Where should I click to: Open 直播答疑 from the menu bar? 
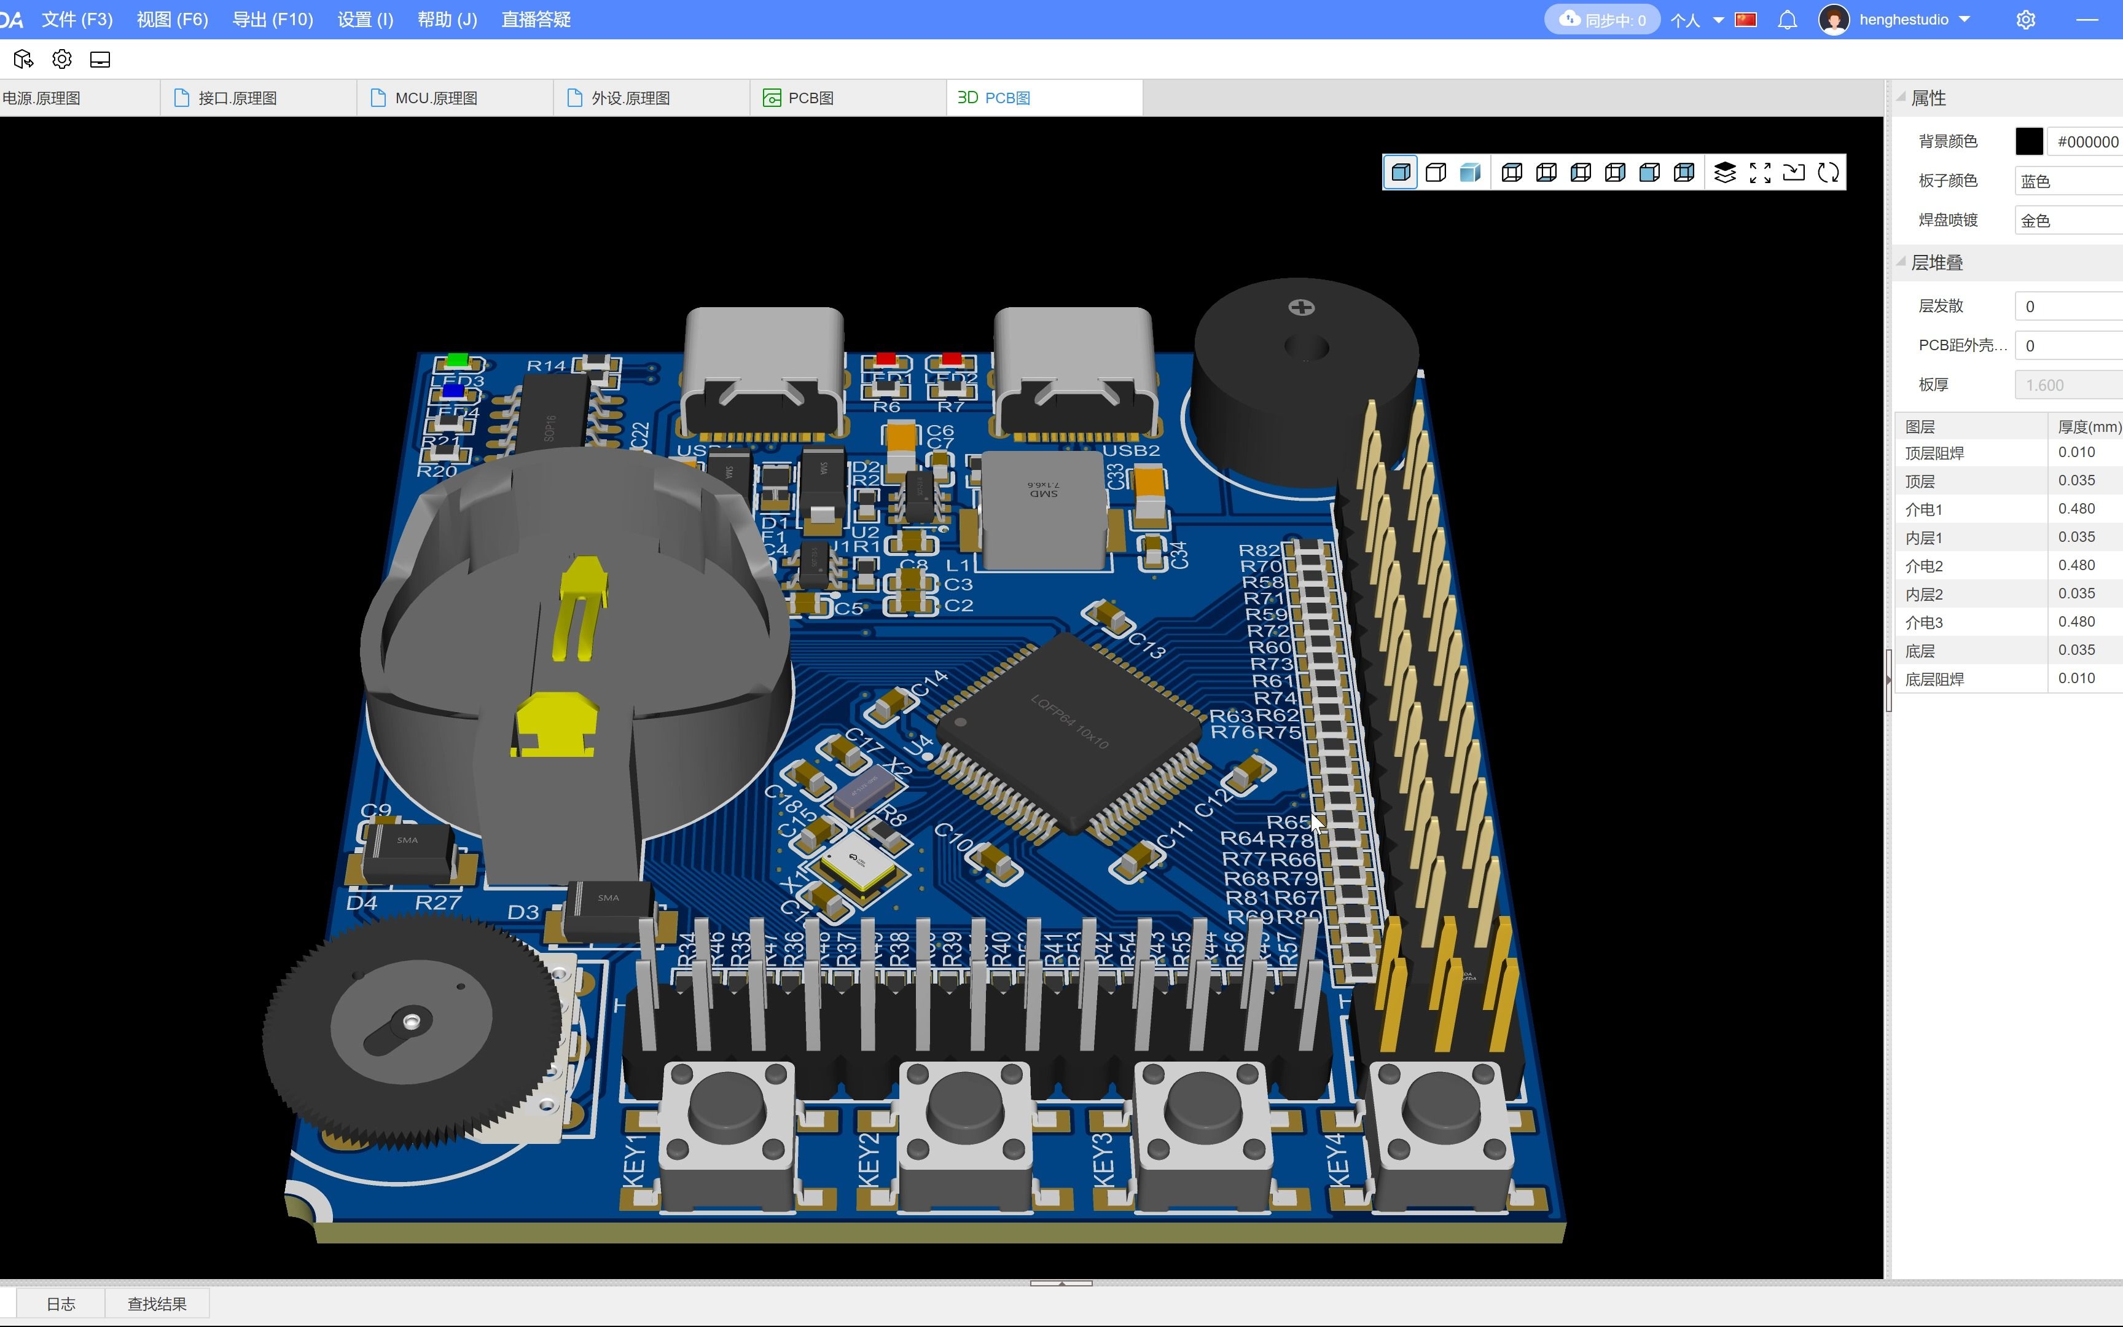click(x=536, y=18)
